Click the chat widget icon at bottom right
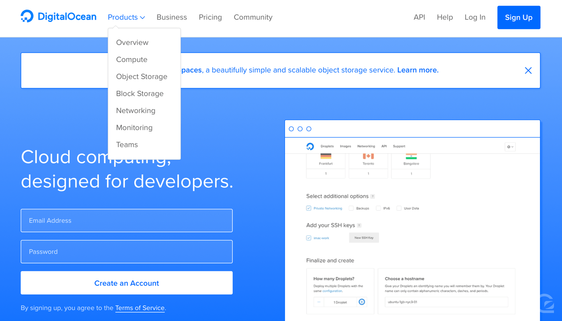The height and width of the screenshot is (321, 562). click(x=546, y=304)
